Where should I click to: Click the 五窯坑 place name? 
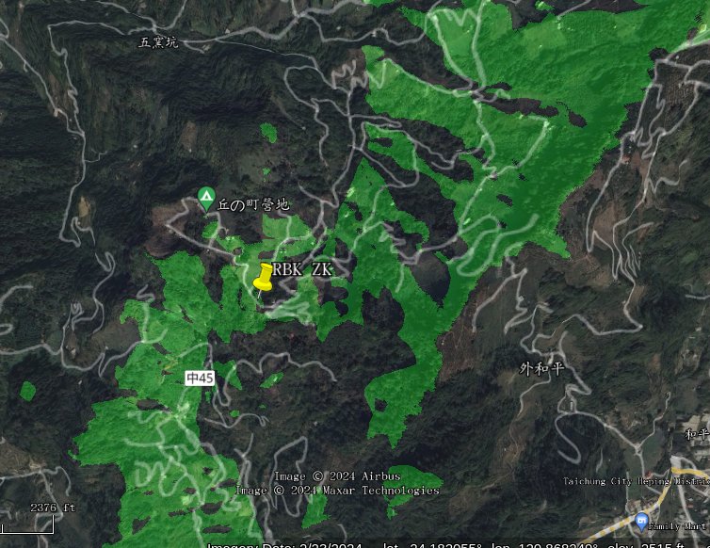pyautogui.click(x=158, y=42)
